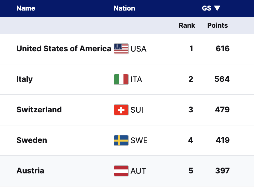Screen dimensions: 254x187
Task: Click the 616 points value
Action: coord(223,49)
